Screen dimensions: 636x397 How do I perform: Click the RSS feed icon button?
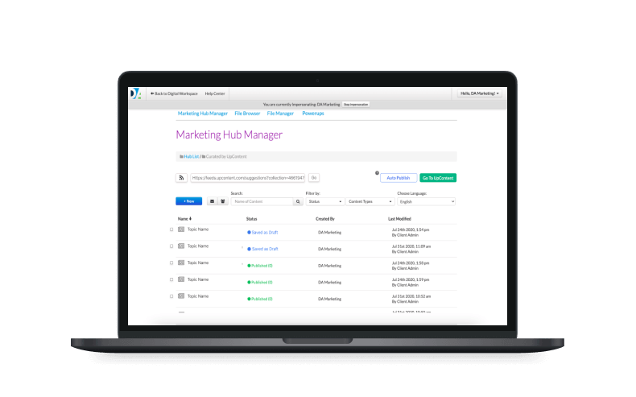point(181,178)
